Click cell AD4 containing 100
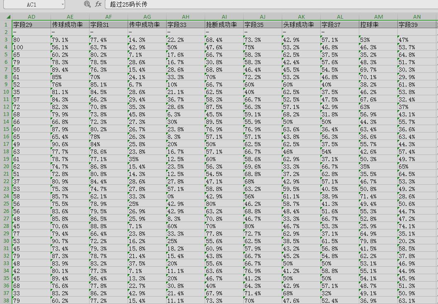This screenshot has height=304, width=438. click(31, 47)
